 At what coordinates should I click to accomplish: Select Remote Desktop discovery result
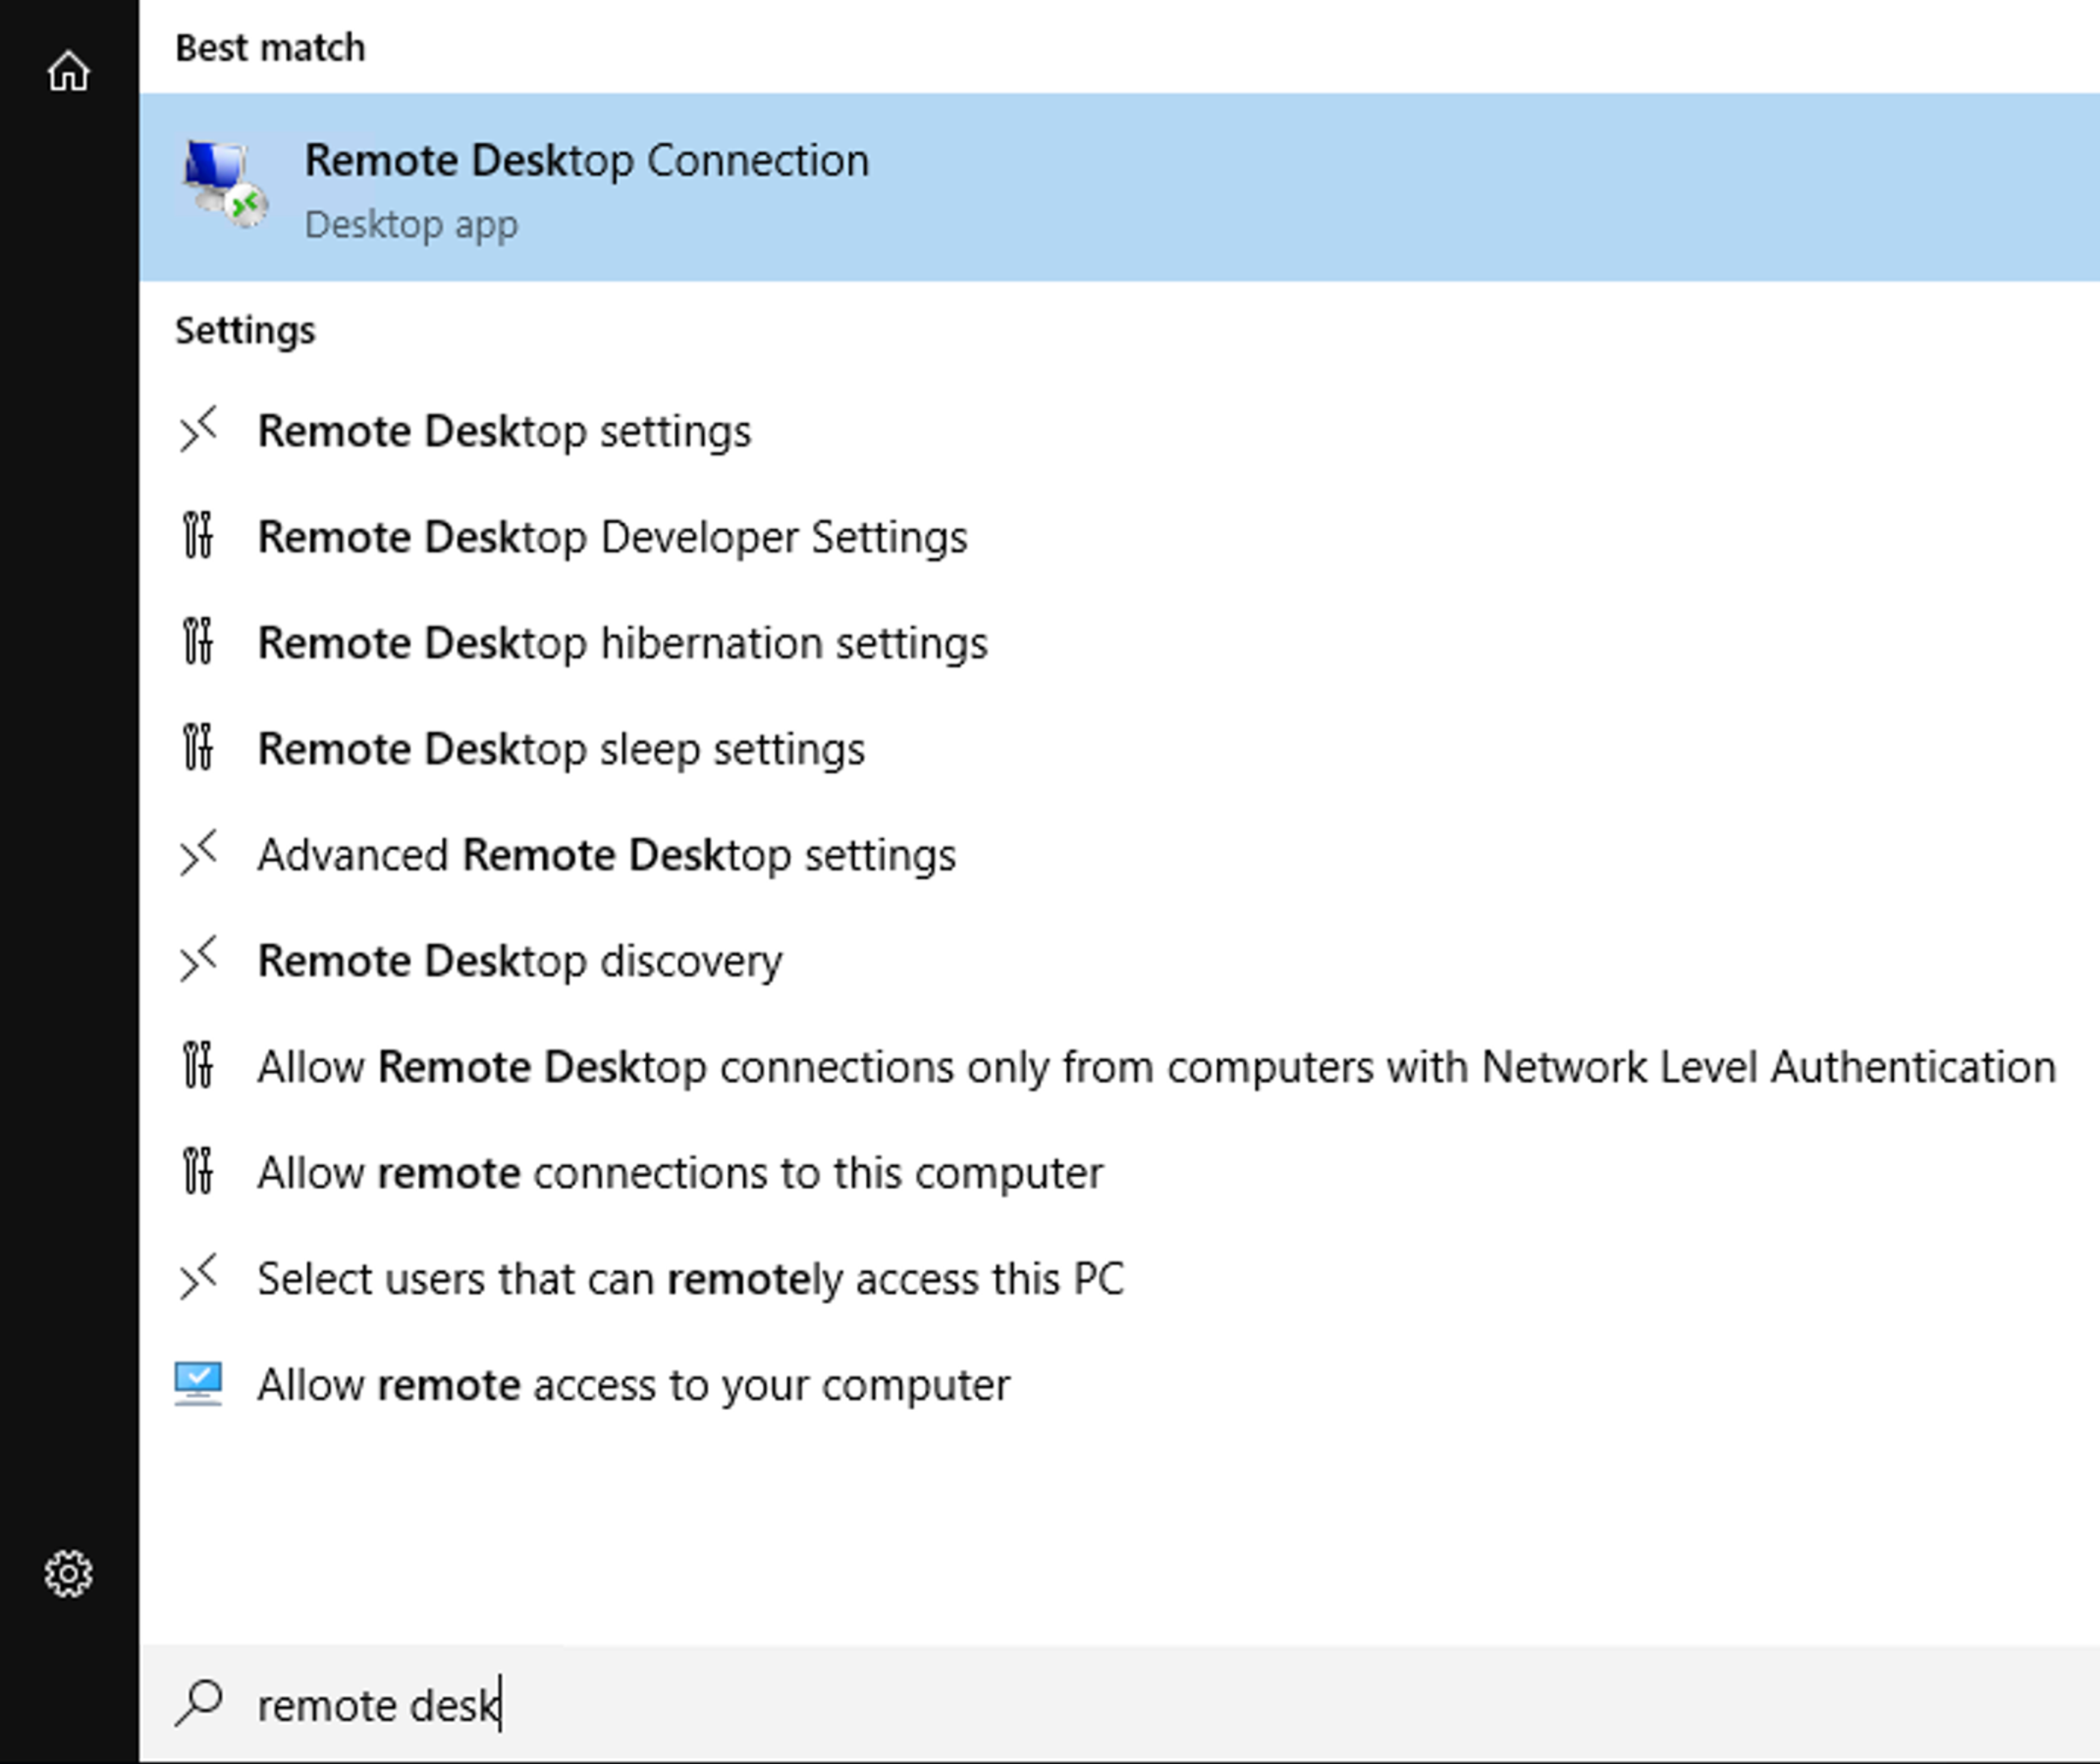pos(520,962)
